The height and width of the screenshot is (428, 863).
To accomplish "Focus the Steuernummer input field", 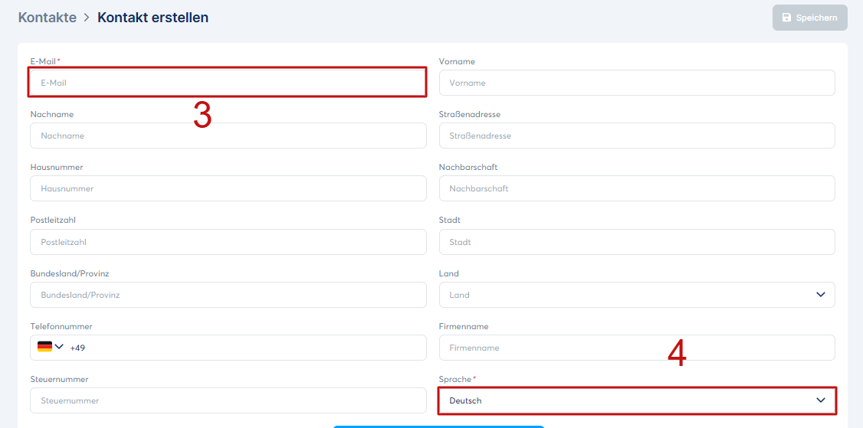I will pos(228,400).
